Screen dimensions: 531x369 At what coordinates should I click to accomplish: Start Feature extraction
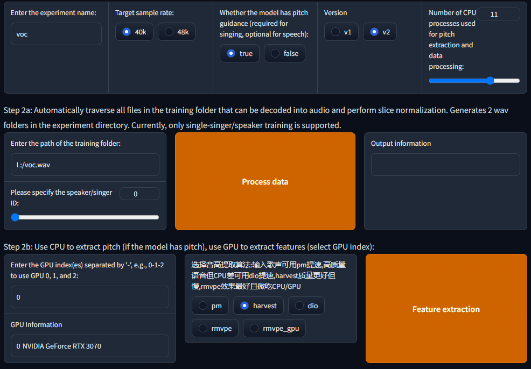tap(446, 309)
